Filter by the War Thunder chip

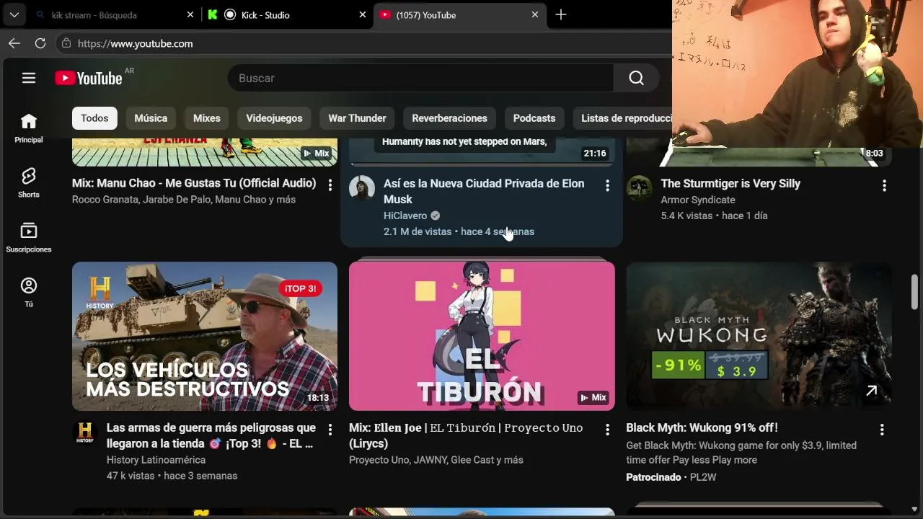pos(357,118)
